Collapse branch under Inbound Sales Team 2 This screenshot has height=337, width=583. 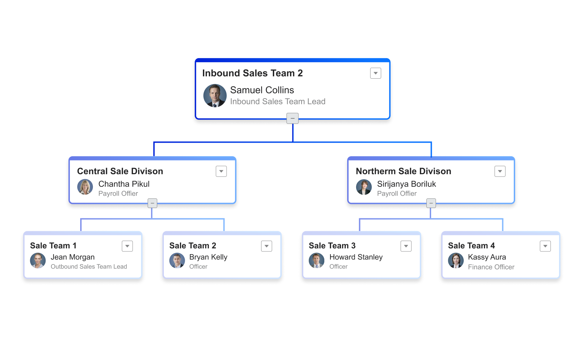(292, 118)
